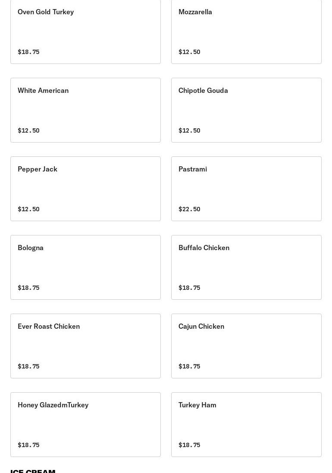332x473 pixels.
Task: Choose the White American cheese card
Action: click(x=85, y=110)
